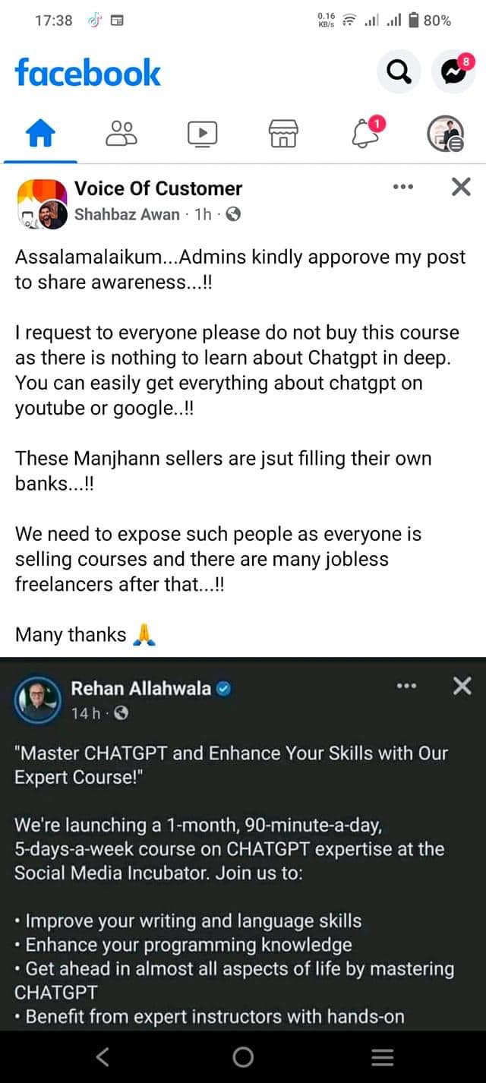Screen dimensions: 486x1083
Task: Open the Facebook search icon
Action: click(399, 72)
